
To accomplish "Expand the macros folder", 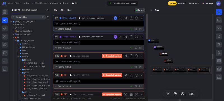I will click(x=18, y=54).
